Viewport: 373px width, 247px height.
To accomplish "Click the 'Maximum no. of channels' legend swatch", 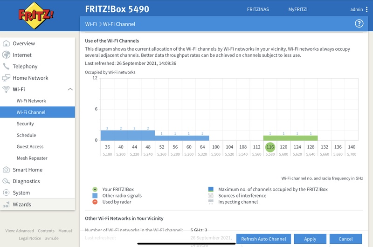I will click(x=211, y=189).
